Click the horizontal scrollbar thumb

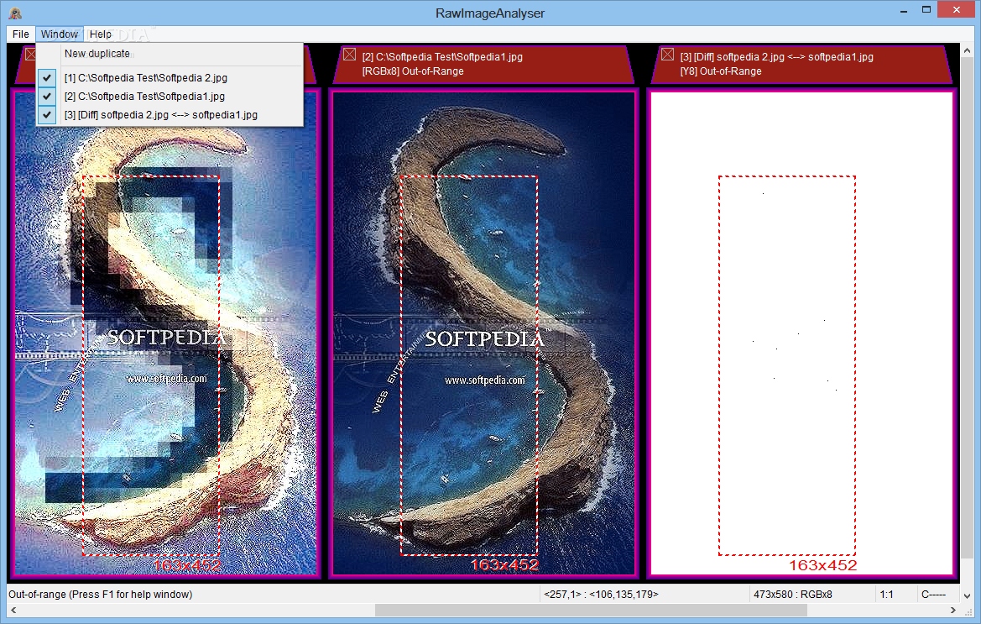point(591,610)
